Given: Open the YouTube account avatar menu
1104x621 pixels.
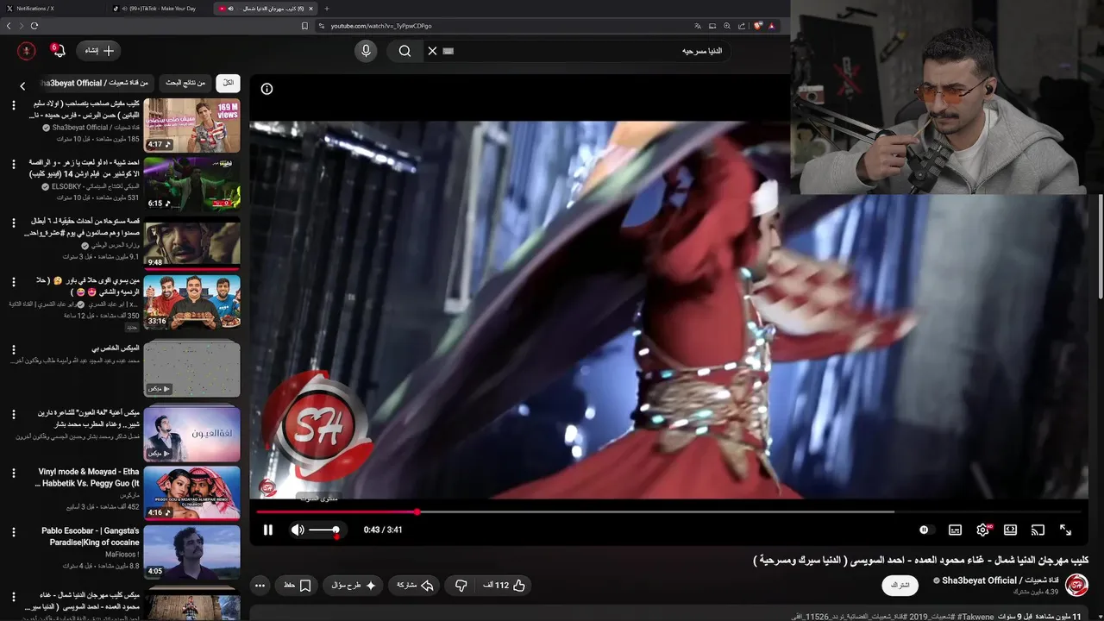Looking at the screenshot, I should 26,51.
